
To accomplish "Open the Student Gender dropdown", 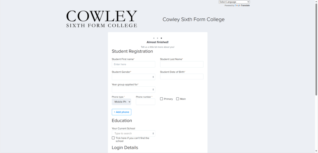I will 133,77.
